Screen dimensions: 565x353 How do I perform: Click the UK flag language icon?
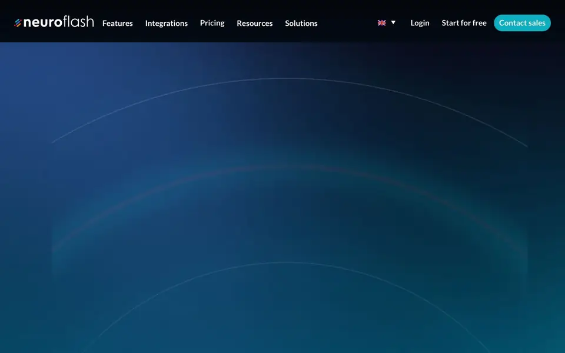[x=381, y=23]
